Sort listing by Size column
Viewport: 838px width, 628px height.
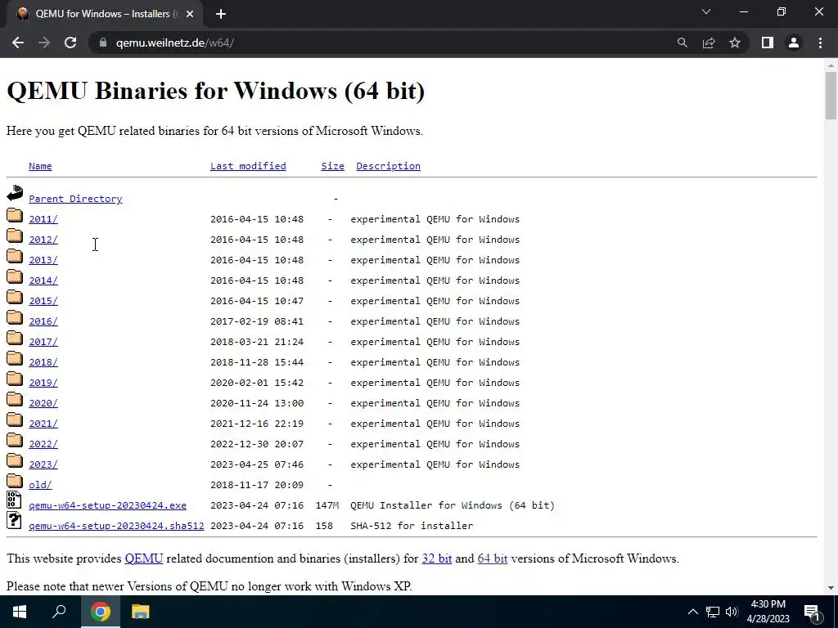point(332,166)
